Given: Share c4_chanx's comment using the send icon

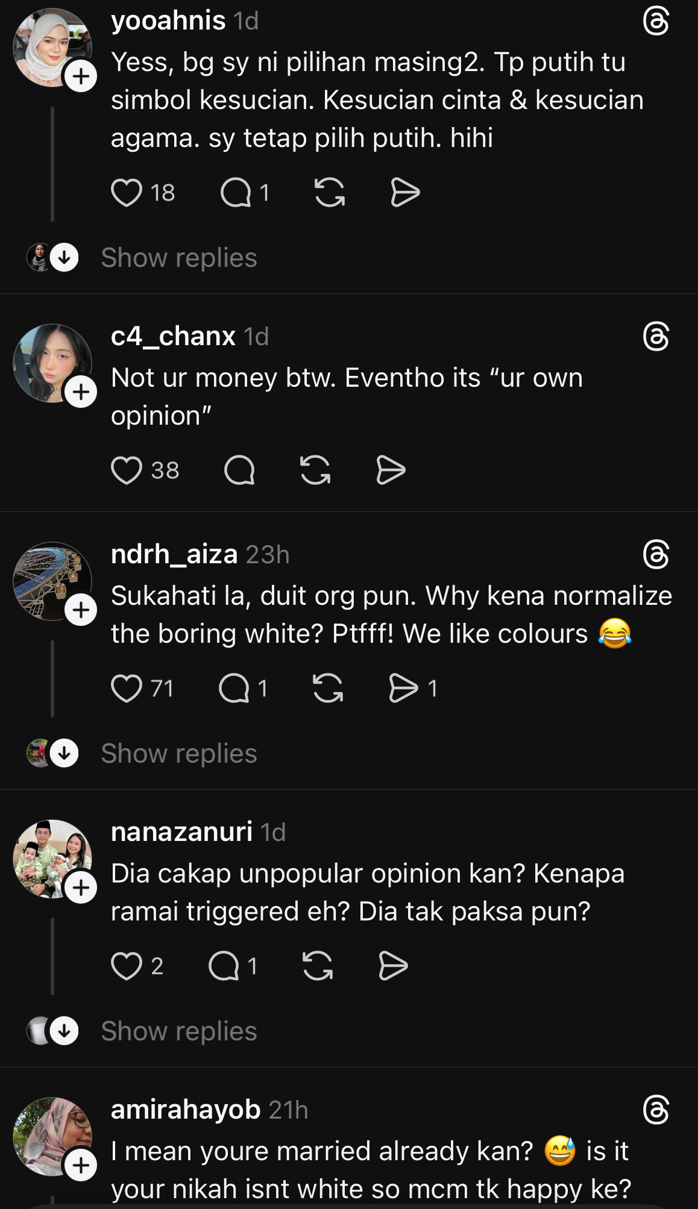Looking at the screenshot, I should click(x=391, y=470).
